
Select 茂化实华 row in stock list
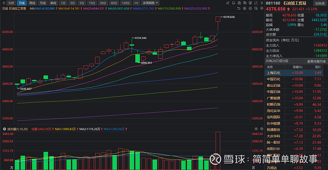(x=294, y=111)
